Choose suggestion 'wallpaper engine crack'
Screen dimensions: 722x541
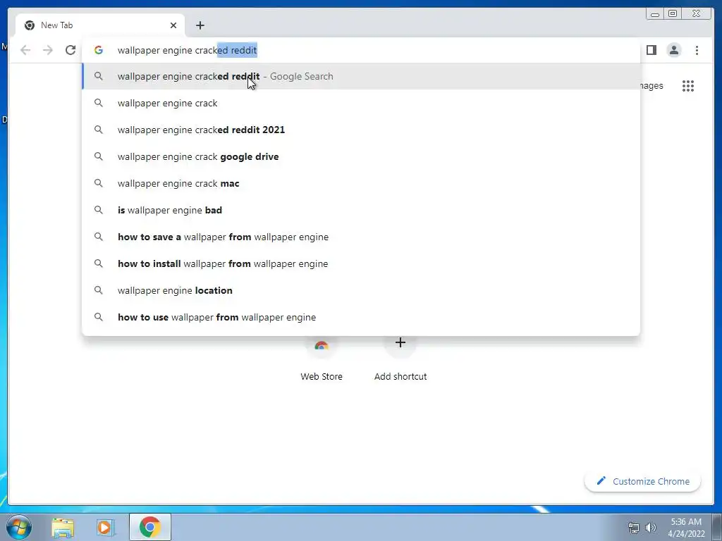[x=361, y=103]
